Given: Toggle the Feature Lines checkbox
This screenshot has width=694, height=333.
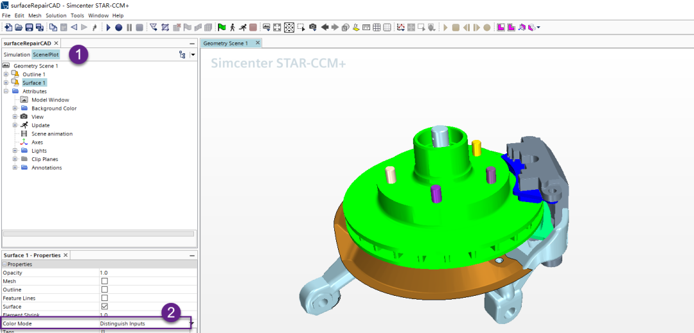Looking at the screenshot, I should click(x=105, y=298).
